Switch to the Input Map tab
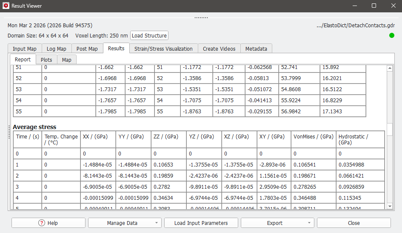This screenshot has height=233, width=402. [x=25, y=49]
